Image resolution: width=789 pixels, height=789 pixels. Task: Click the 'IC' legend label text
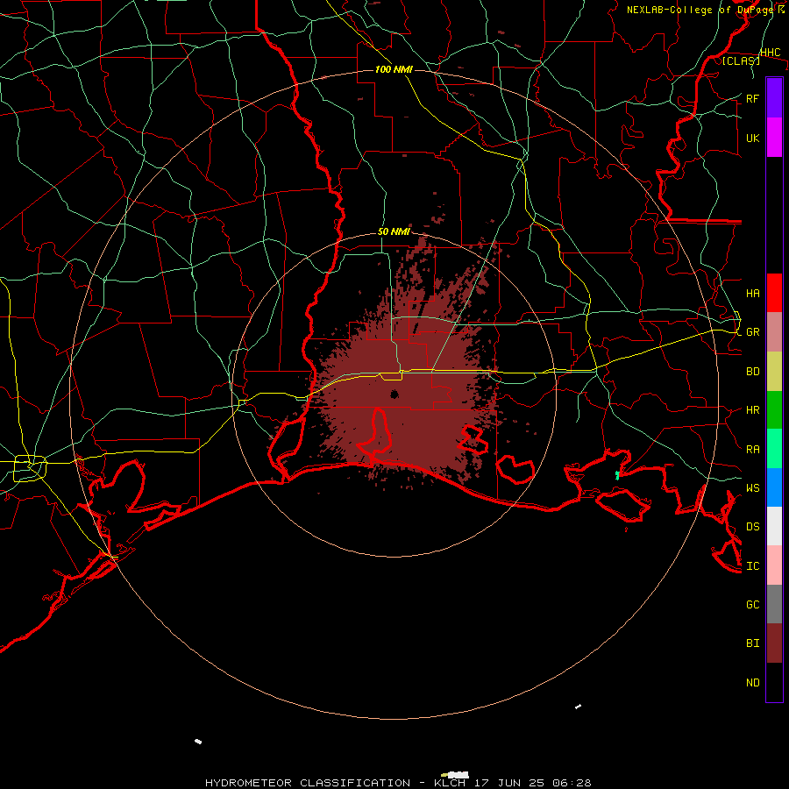[752, 566]
